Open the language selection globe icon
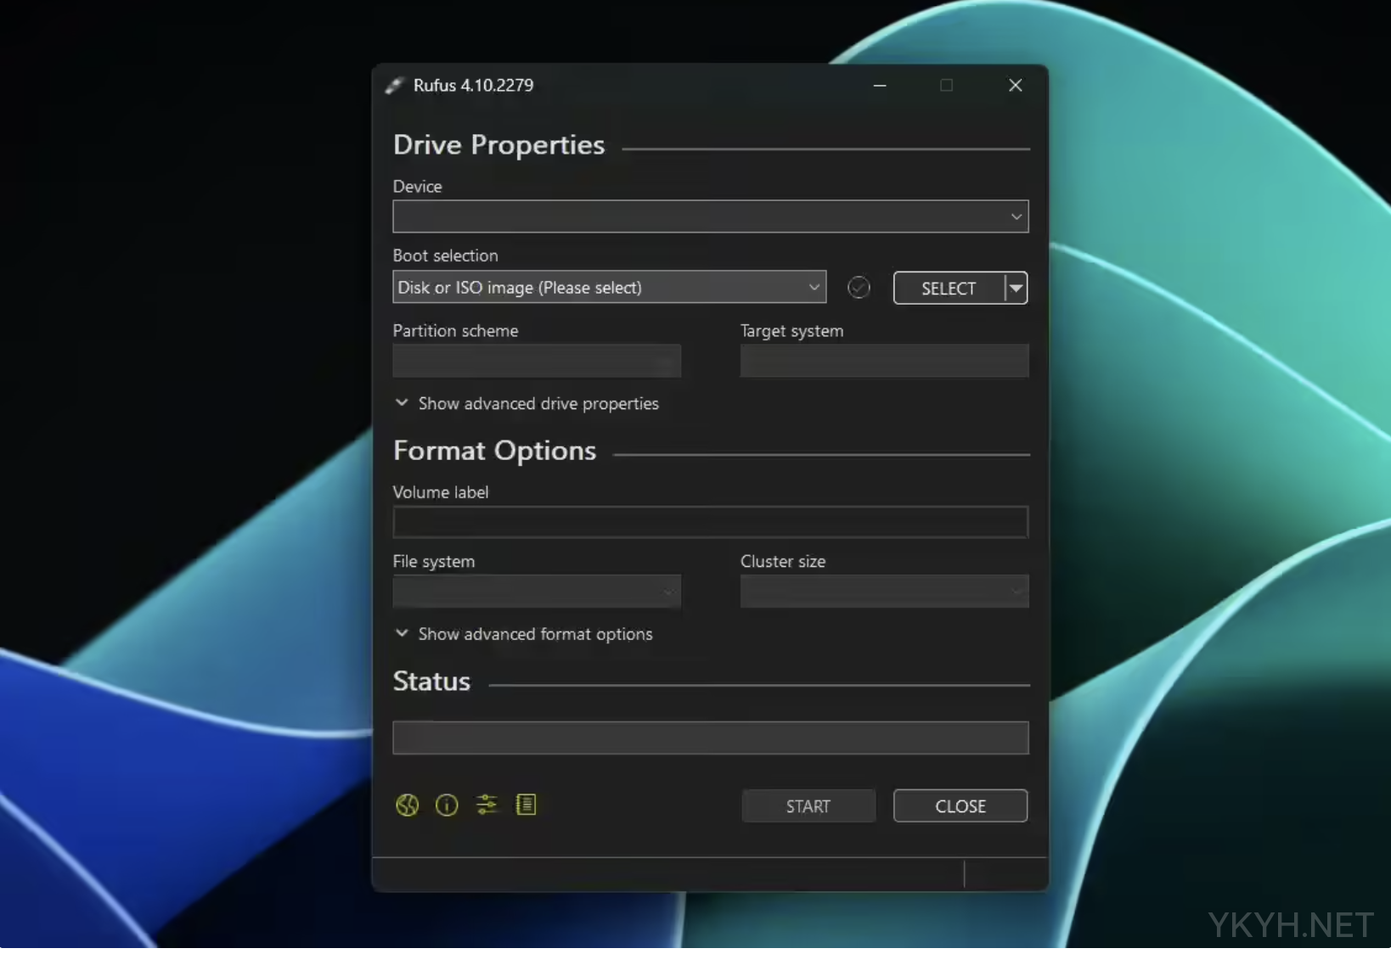 point(407,805)
